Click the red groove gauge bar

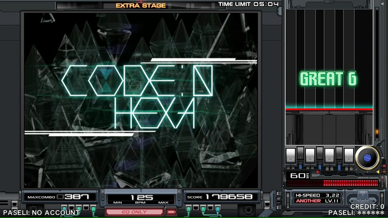click(332, 183)
